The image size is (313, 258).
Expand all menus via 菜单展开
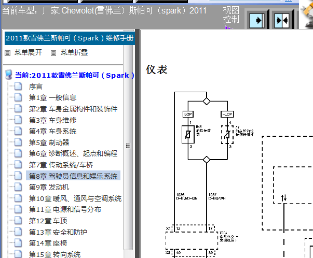click(x=28, y=53)
